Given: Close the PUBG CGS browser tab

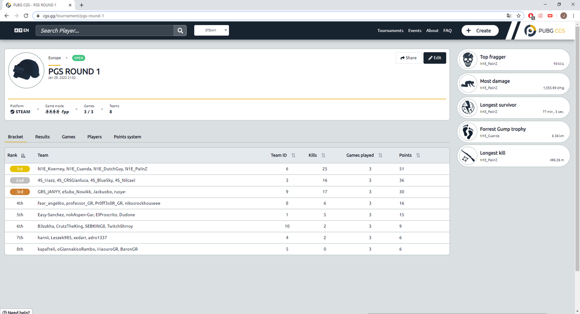Looking at the screenshot, I should point(71,5).
